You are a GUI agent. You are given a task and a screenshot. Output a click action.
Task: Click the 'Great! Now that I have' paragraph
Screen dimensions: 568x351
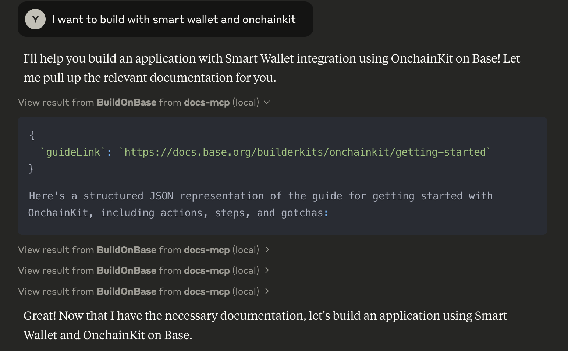(x=265, y=325)
